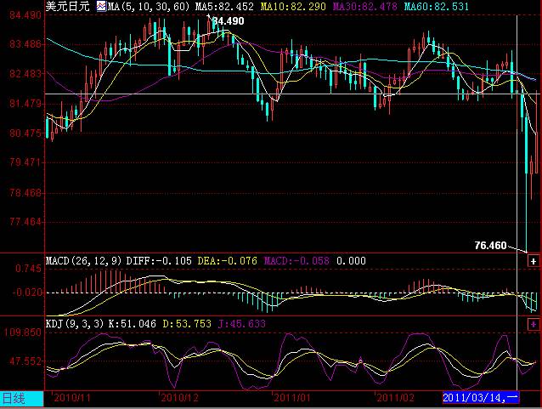The width and height of the screenshot is (542, 409).
Task: Click the 2010/12 date axis label
Action: pos(180,398)
